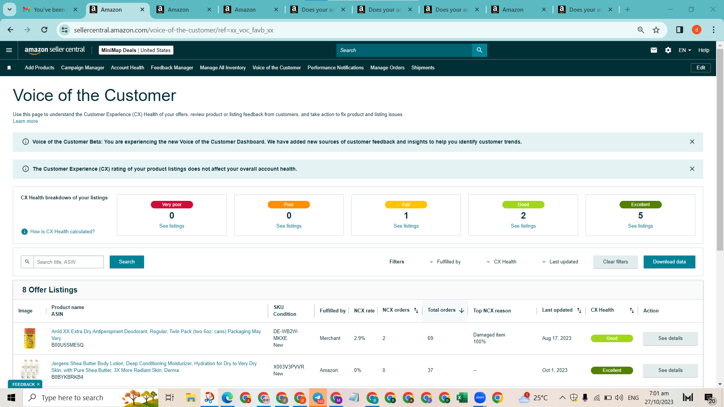The width and height of the screenshot is (724, 407).
Task: Click the bookmark flag icon in favorites bar
Action: click(x=9, y=68)
